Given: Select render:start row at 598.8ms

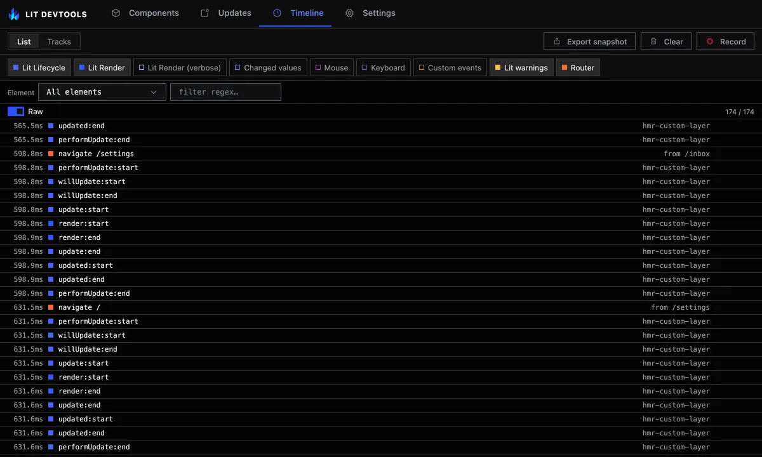Looking at the screenshot, I should point(381,223).
